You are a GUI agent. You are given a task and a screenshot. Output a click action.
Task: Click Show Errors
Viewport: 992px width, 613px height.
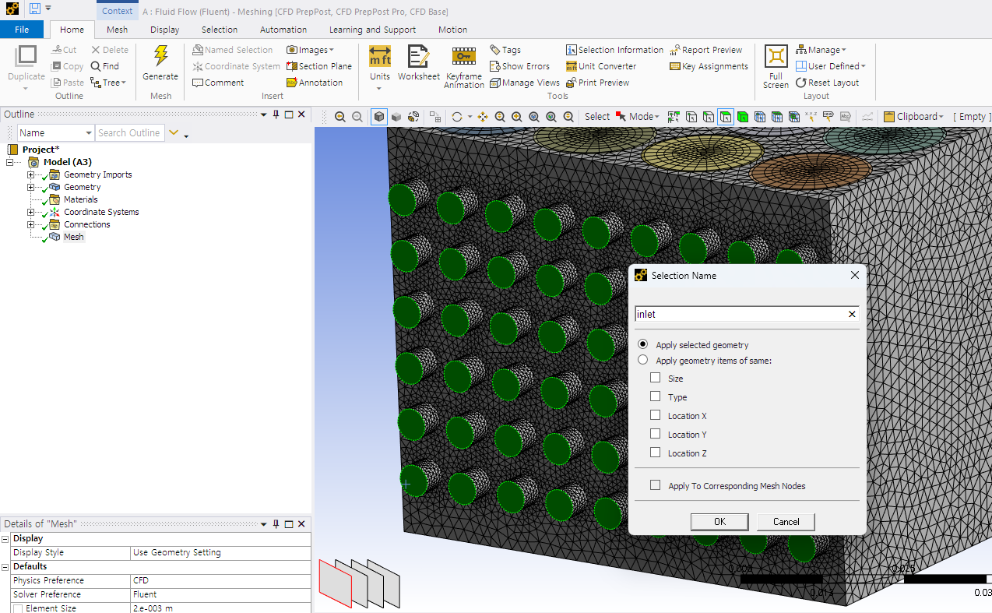tap(519, 66)
